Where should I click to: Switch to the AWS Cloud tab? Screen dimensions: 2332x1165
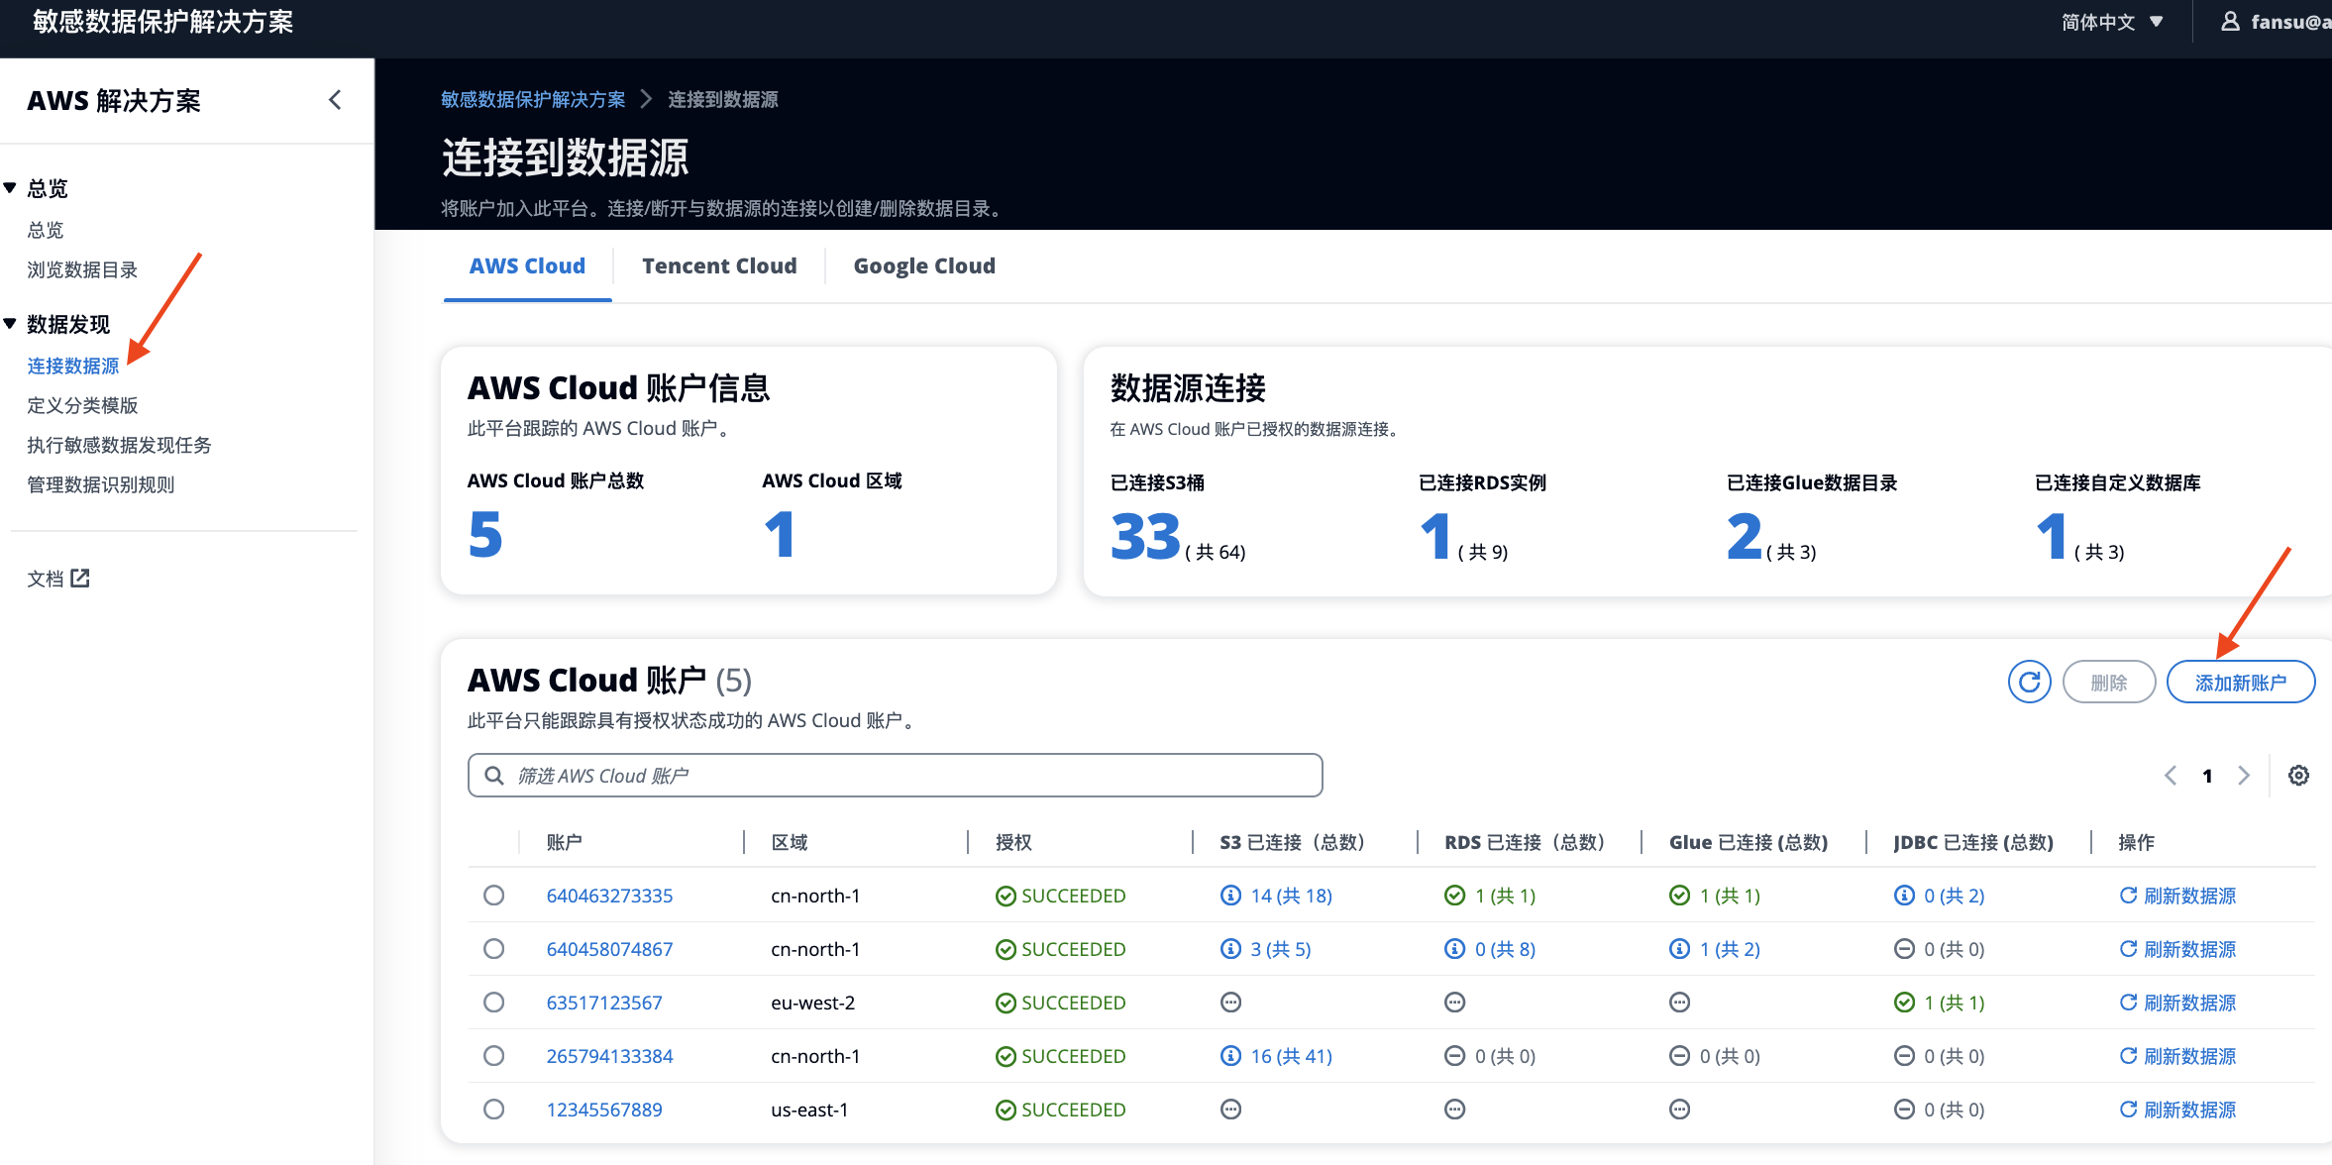(x=527, y=266)
